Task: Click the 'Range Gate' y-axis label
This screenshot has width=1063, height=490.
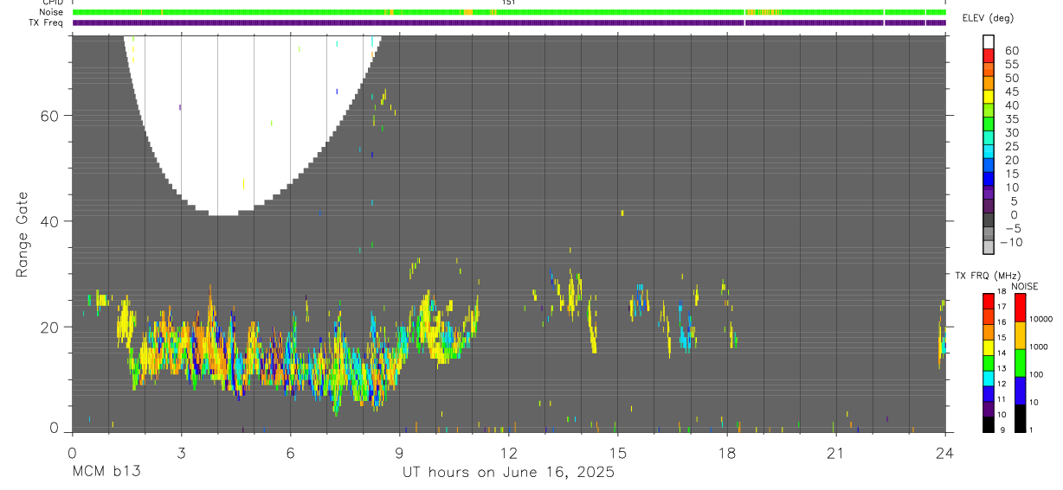Action: tap(23, 234)
